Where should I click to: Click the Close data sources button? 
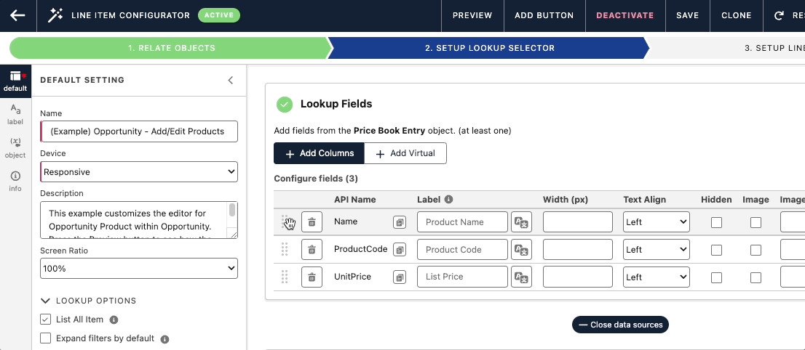pyautogui.click(x=620, y=325)
